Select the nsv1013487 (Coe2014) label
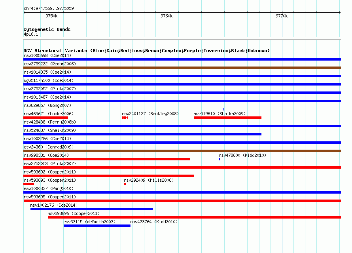352x253 pixels. point(47,97)
